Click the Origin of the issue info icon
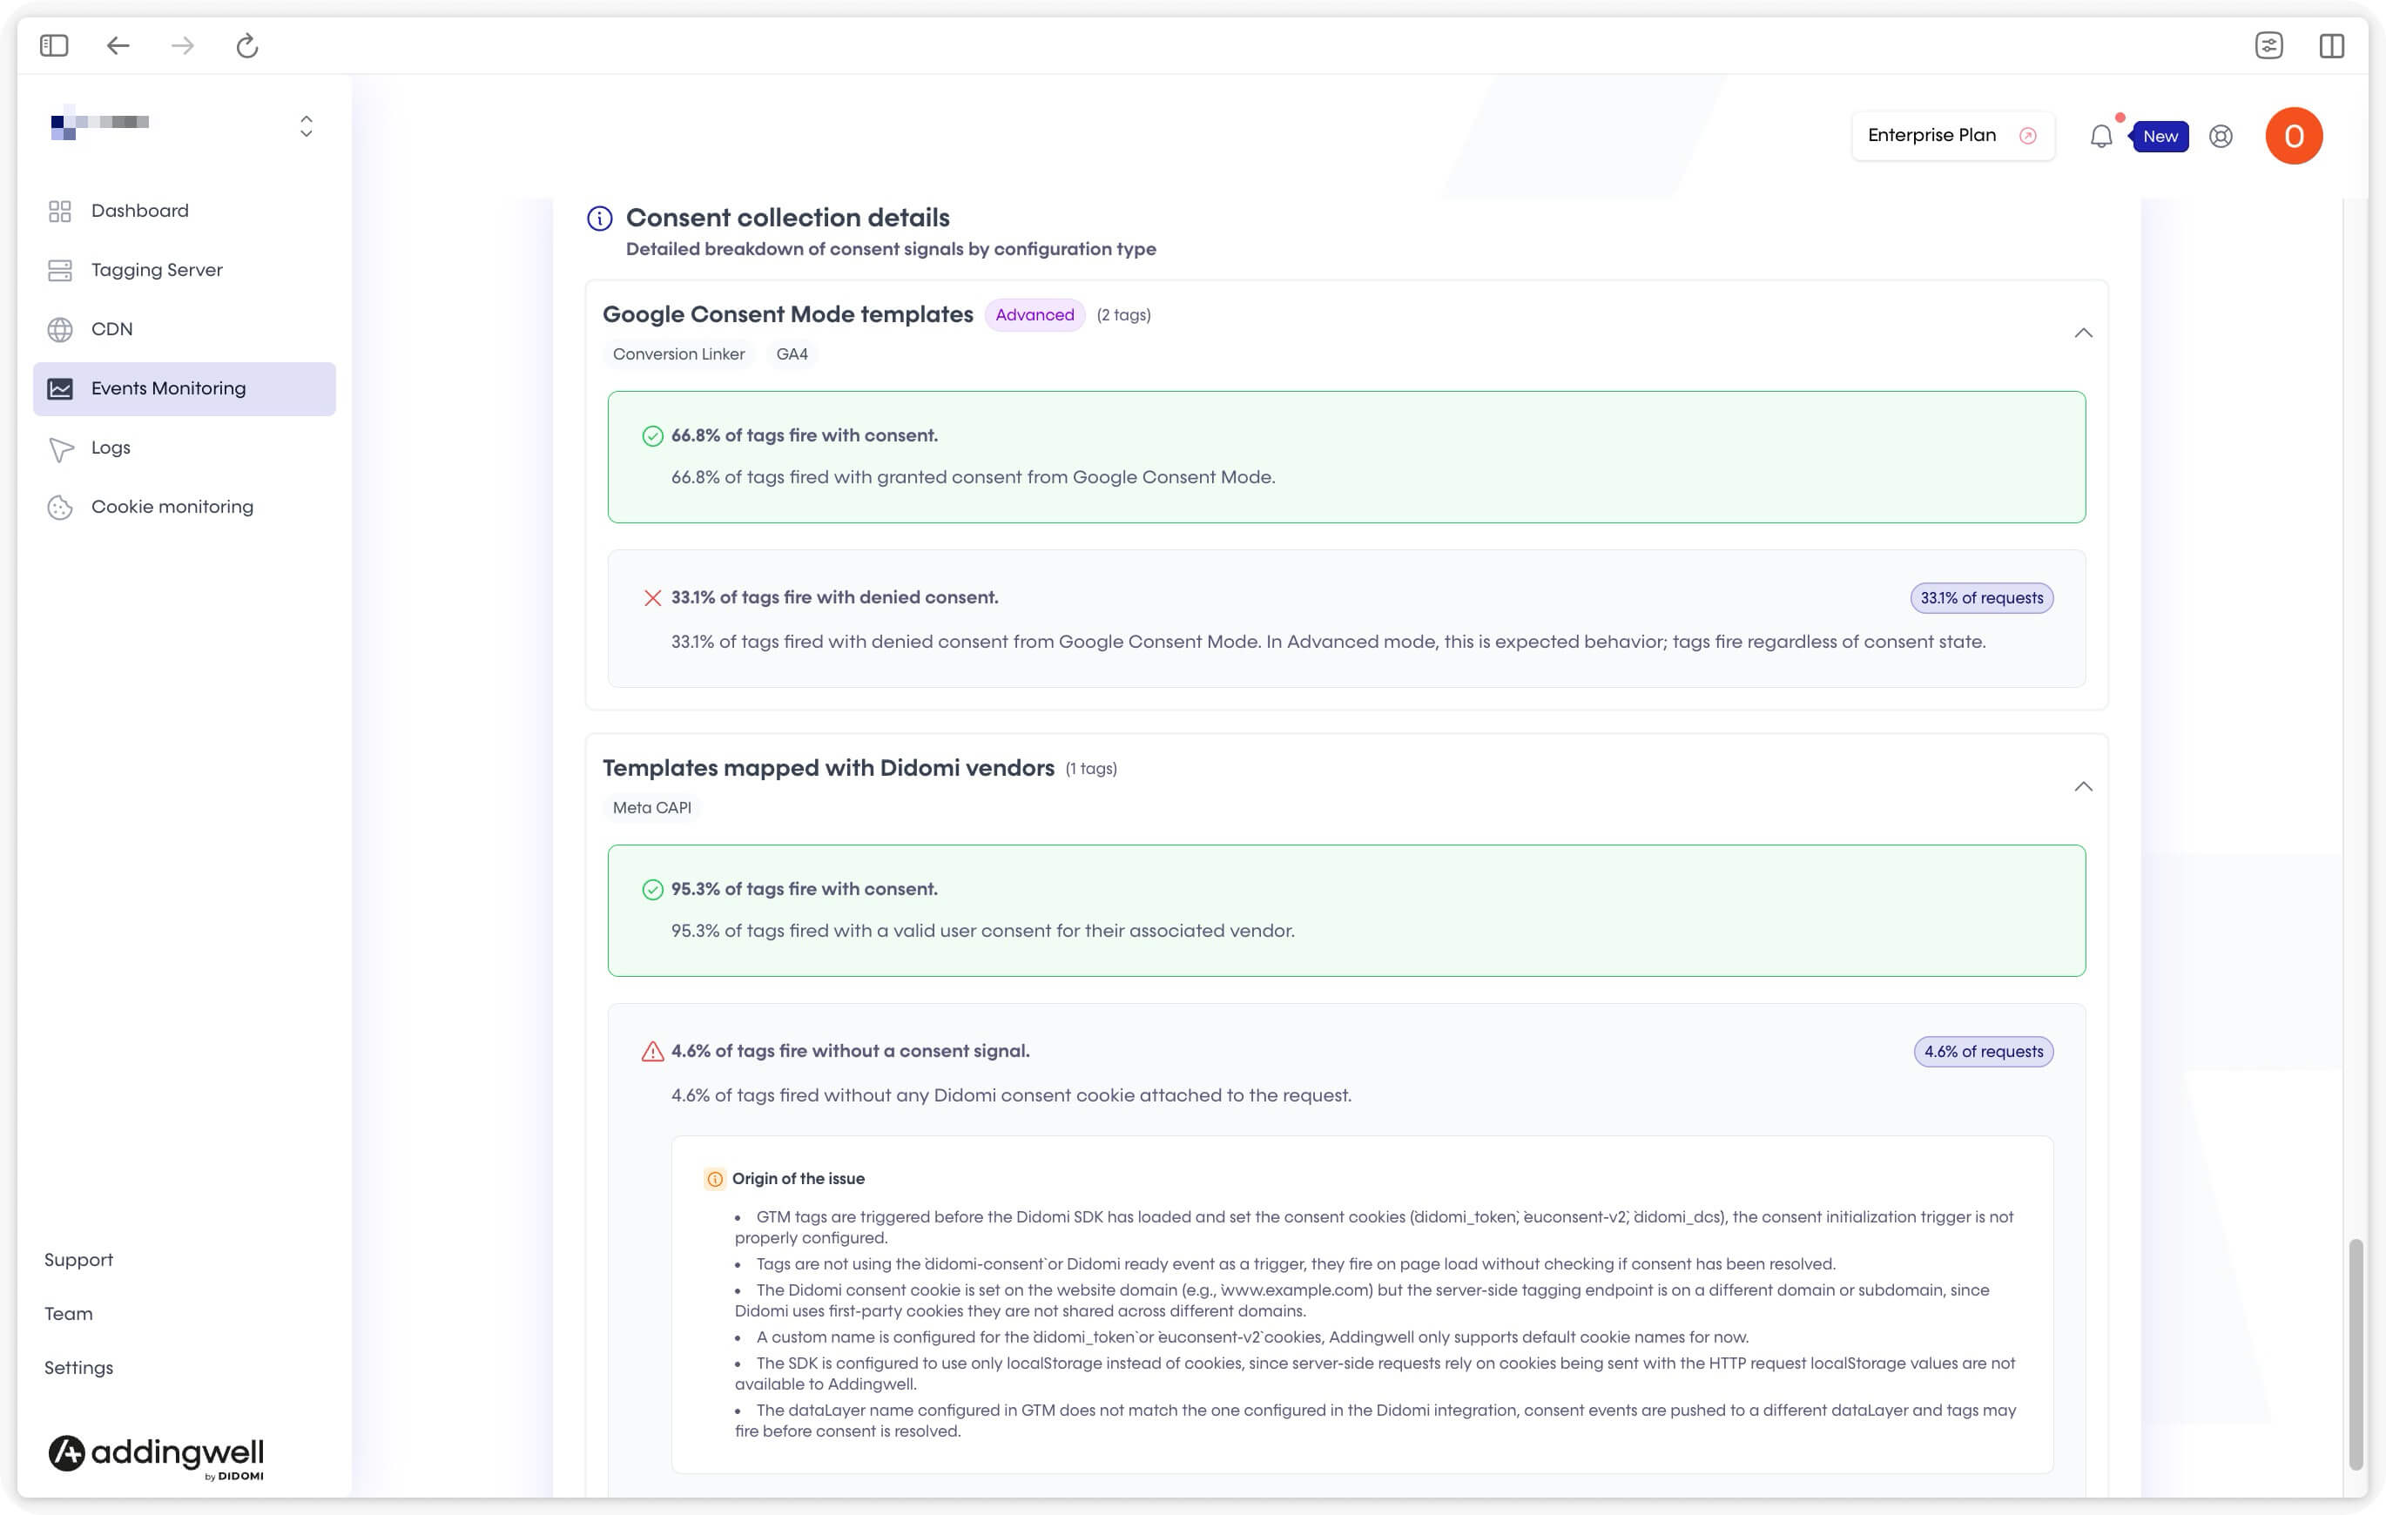Viewport: 2386px width, 1515px height. point(714,1179)
